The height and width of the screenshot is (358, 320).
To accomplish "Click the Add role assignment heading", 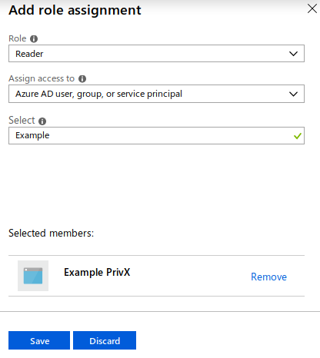I will pyautogui.click(x=75, y=11).
